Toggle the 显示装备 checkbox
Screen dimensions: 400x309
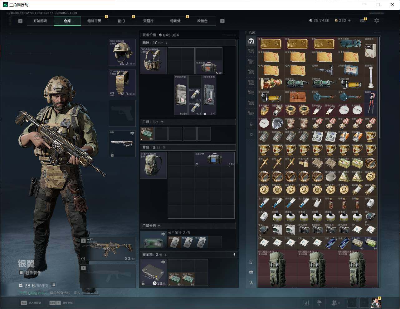[x=21, y=273]
